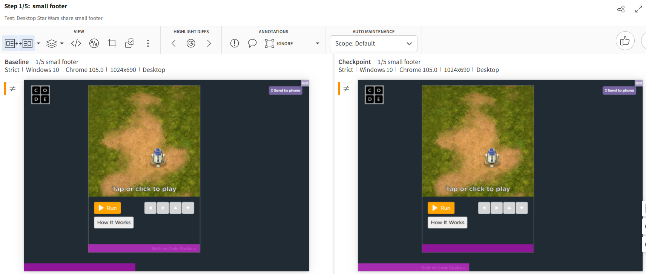Click the not-equal icon beside Baseline image
The height and width of the screenshot is (274, 646).
click(x=12, y=89)
